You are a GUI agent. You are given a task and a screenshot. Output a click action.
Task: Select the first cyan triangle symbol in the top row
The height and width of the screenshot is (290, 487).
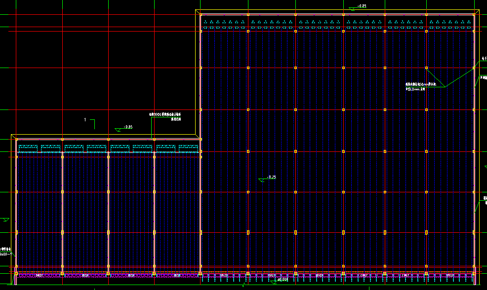(205, 22)
